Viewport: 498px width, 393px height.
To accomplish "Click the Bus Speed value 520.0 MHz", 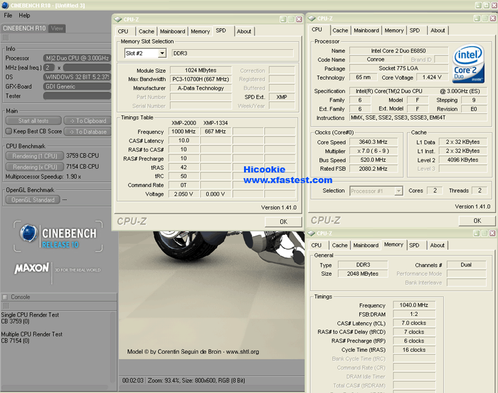I will [373, 160].
